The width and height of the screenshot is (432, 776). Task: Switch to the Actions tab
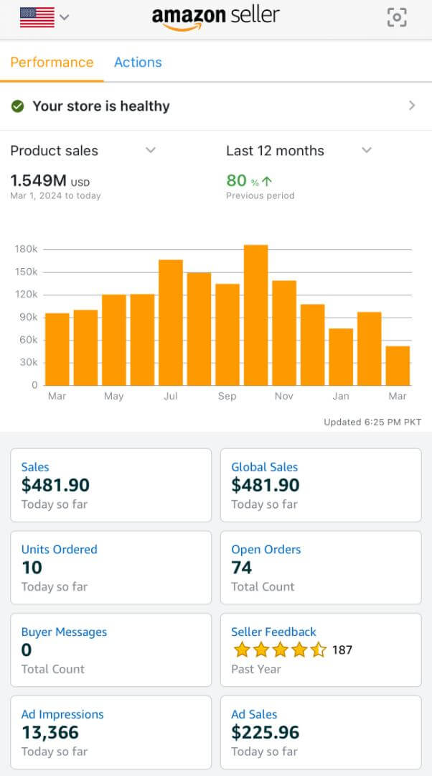tap(138, 62)
